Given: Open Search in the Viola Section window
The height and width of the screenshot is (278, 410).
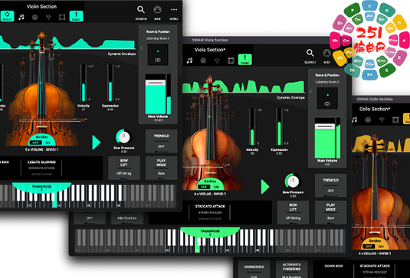Looking at the screenshot, I should tap(310, 56).
